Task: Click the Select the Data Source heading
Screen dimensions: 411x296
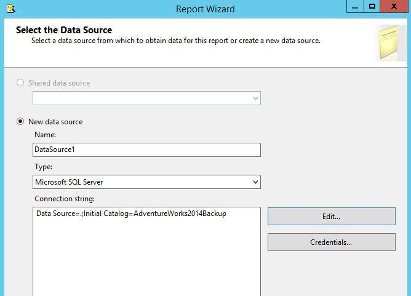Action: tap(64, 30)
